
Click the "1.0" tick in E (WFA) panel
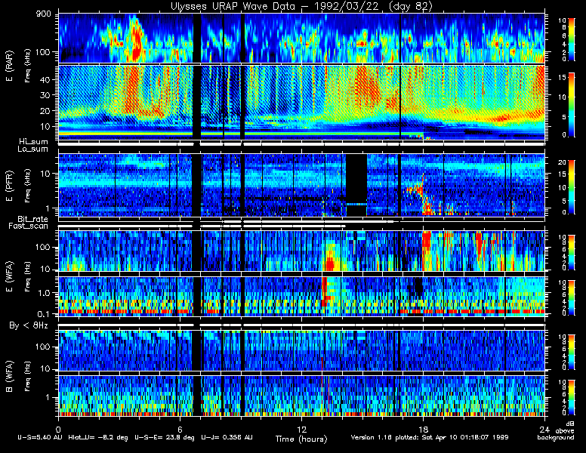(43, 293)
